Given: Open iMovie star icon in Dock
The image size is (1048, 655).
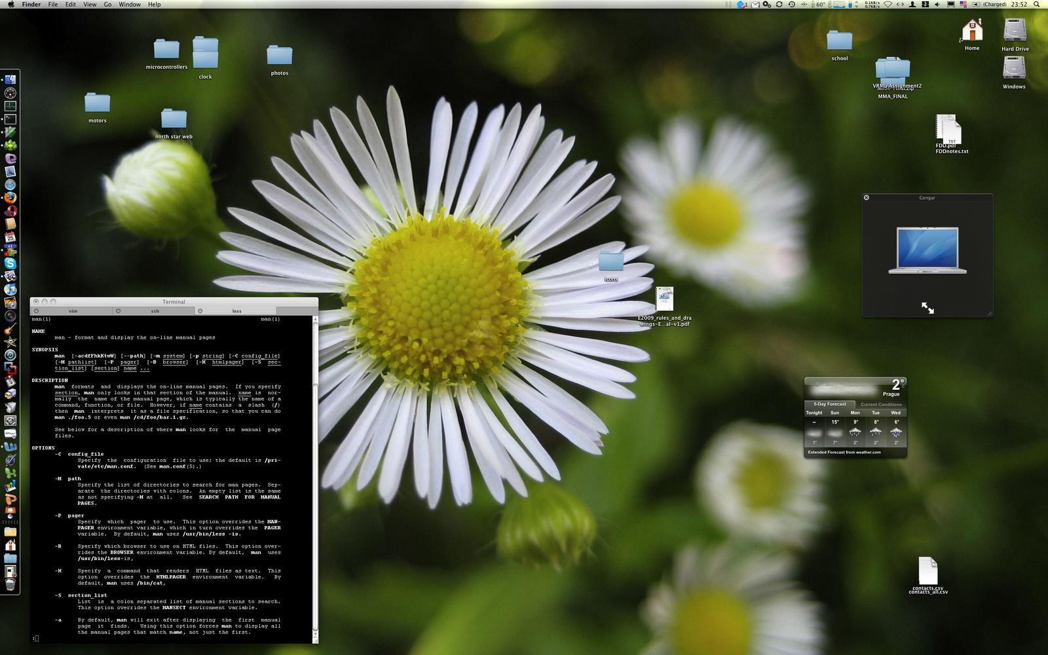Looking at the screenshot, I should pyautogui.click(x=10, y=341).
